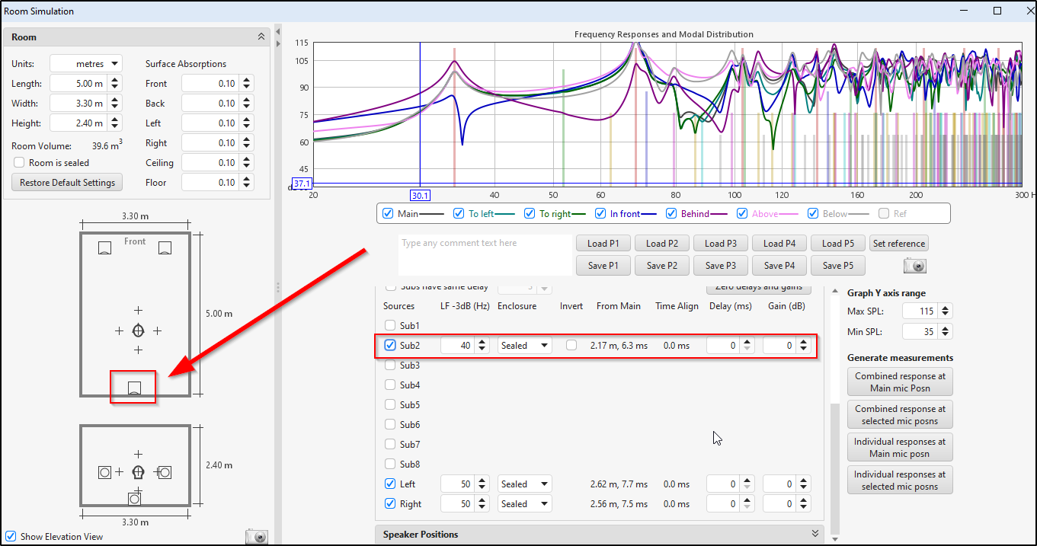Click the Ceiling absorption field
1037x546 pixels.
click(210, 163)
